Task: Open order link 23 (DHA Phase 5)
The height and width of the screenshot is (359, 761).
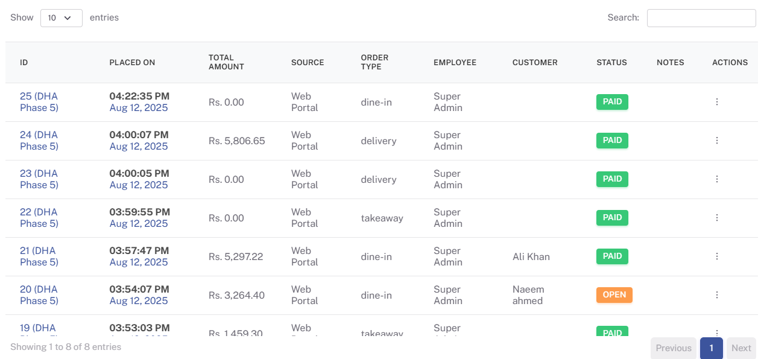Action: pyautogui.click(x=39, y=179)
